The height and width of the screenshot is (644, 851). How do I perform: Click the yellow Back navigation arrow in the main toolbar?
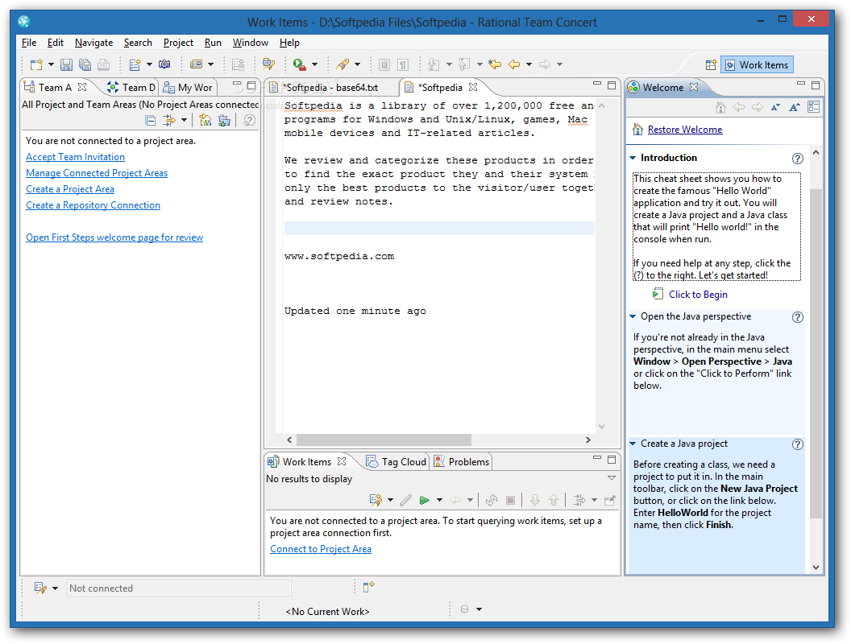[x=514, y=64]
